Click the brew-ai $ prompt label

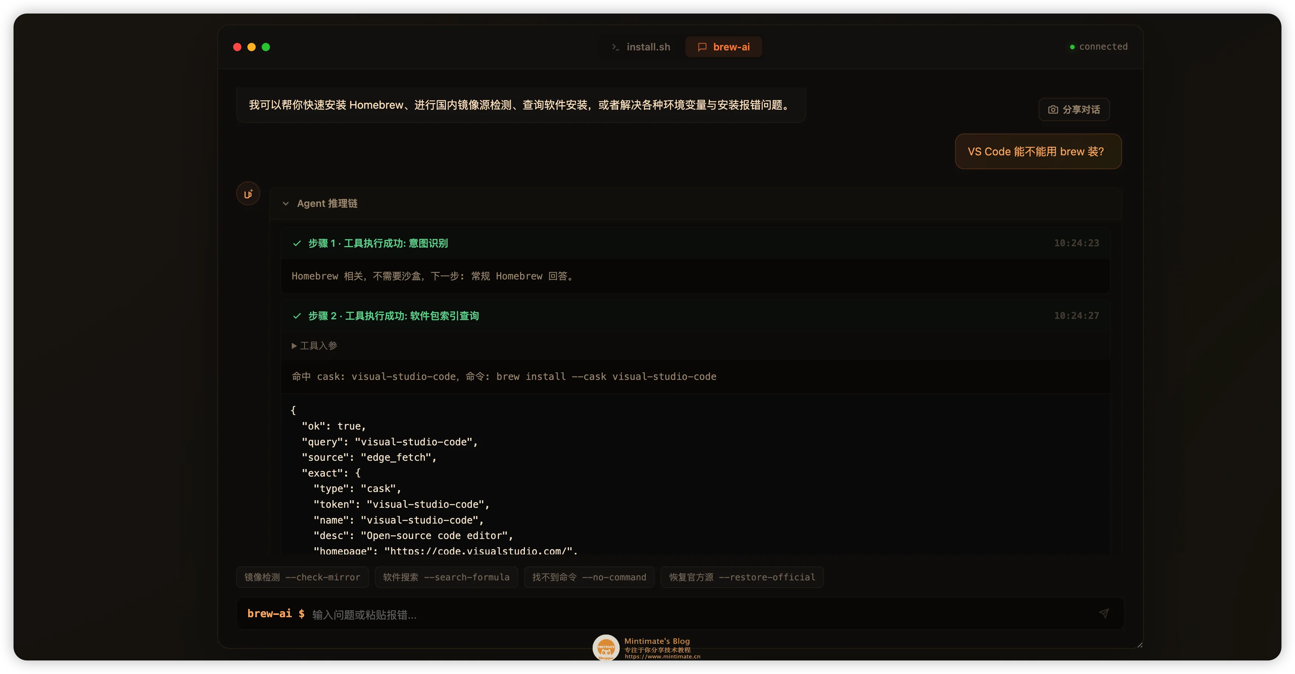(276, 614)
